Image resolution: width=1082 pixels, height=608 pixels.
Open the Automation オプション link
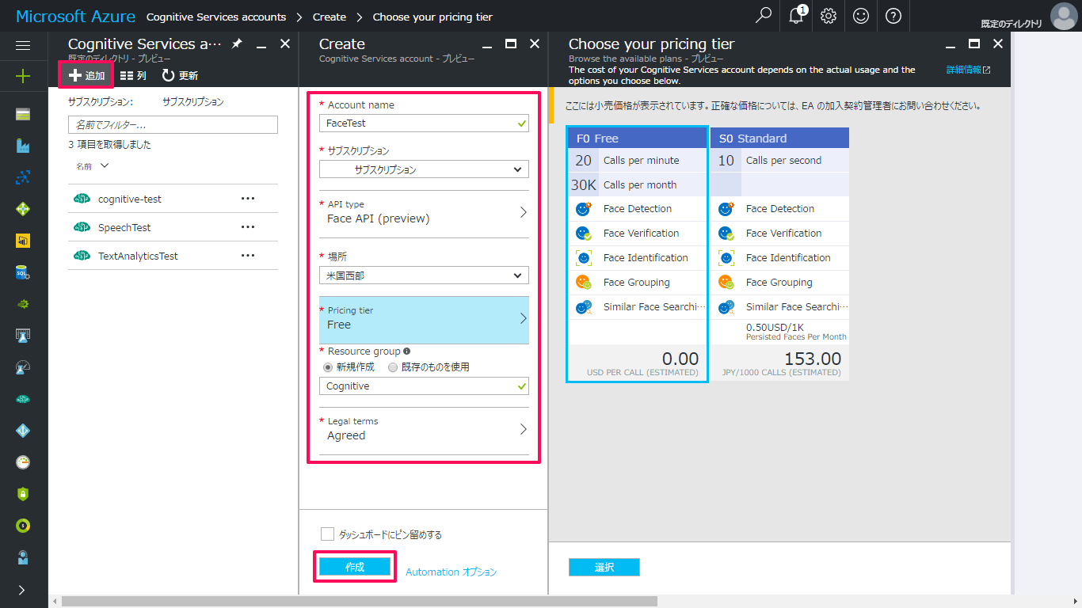pyautogui.click(x=451, y=572)
